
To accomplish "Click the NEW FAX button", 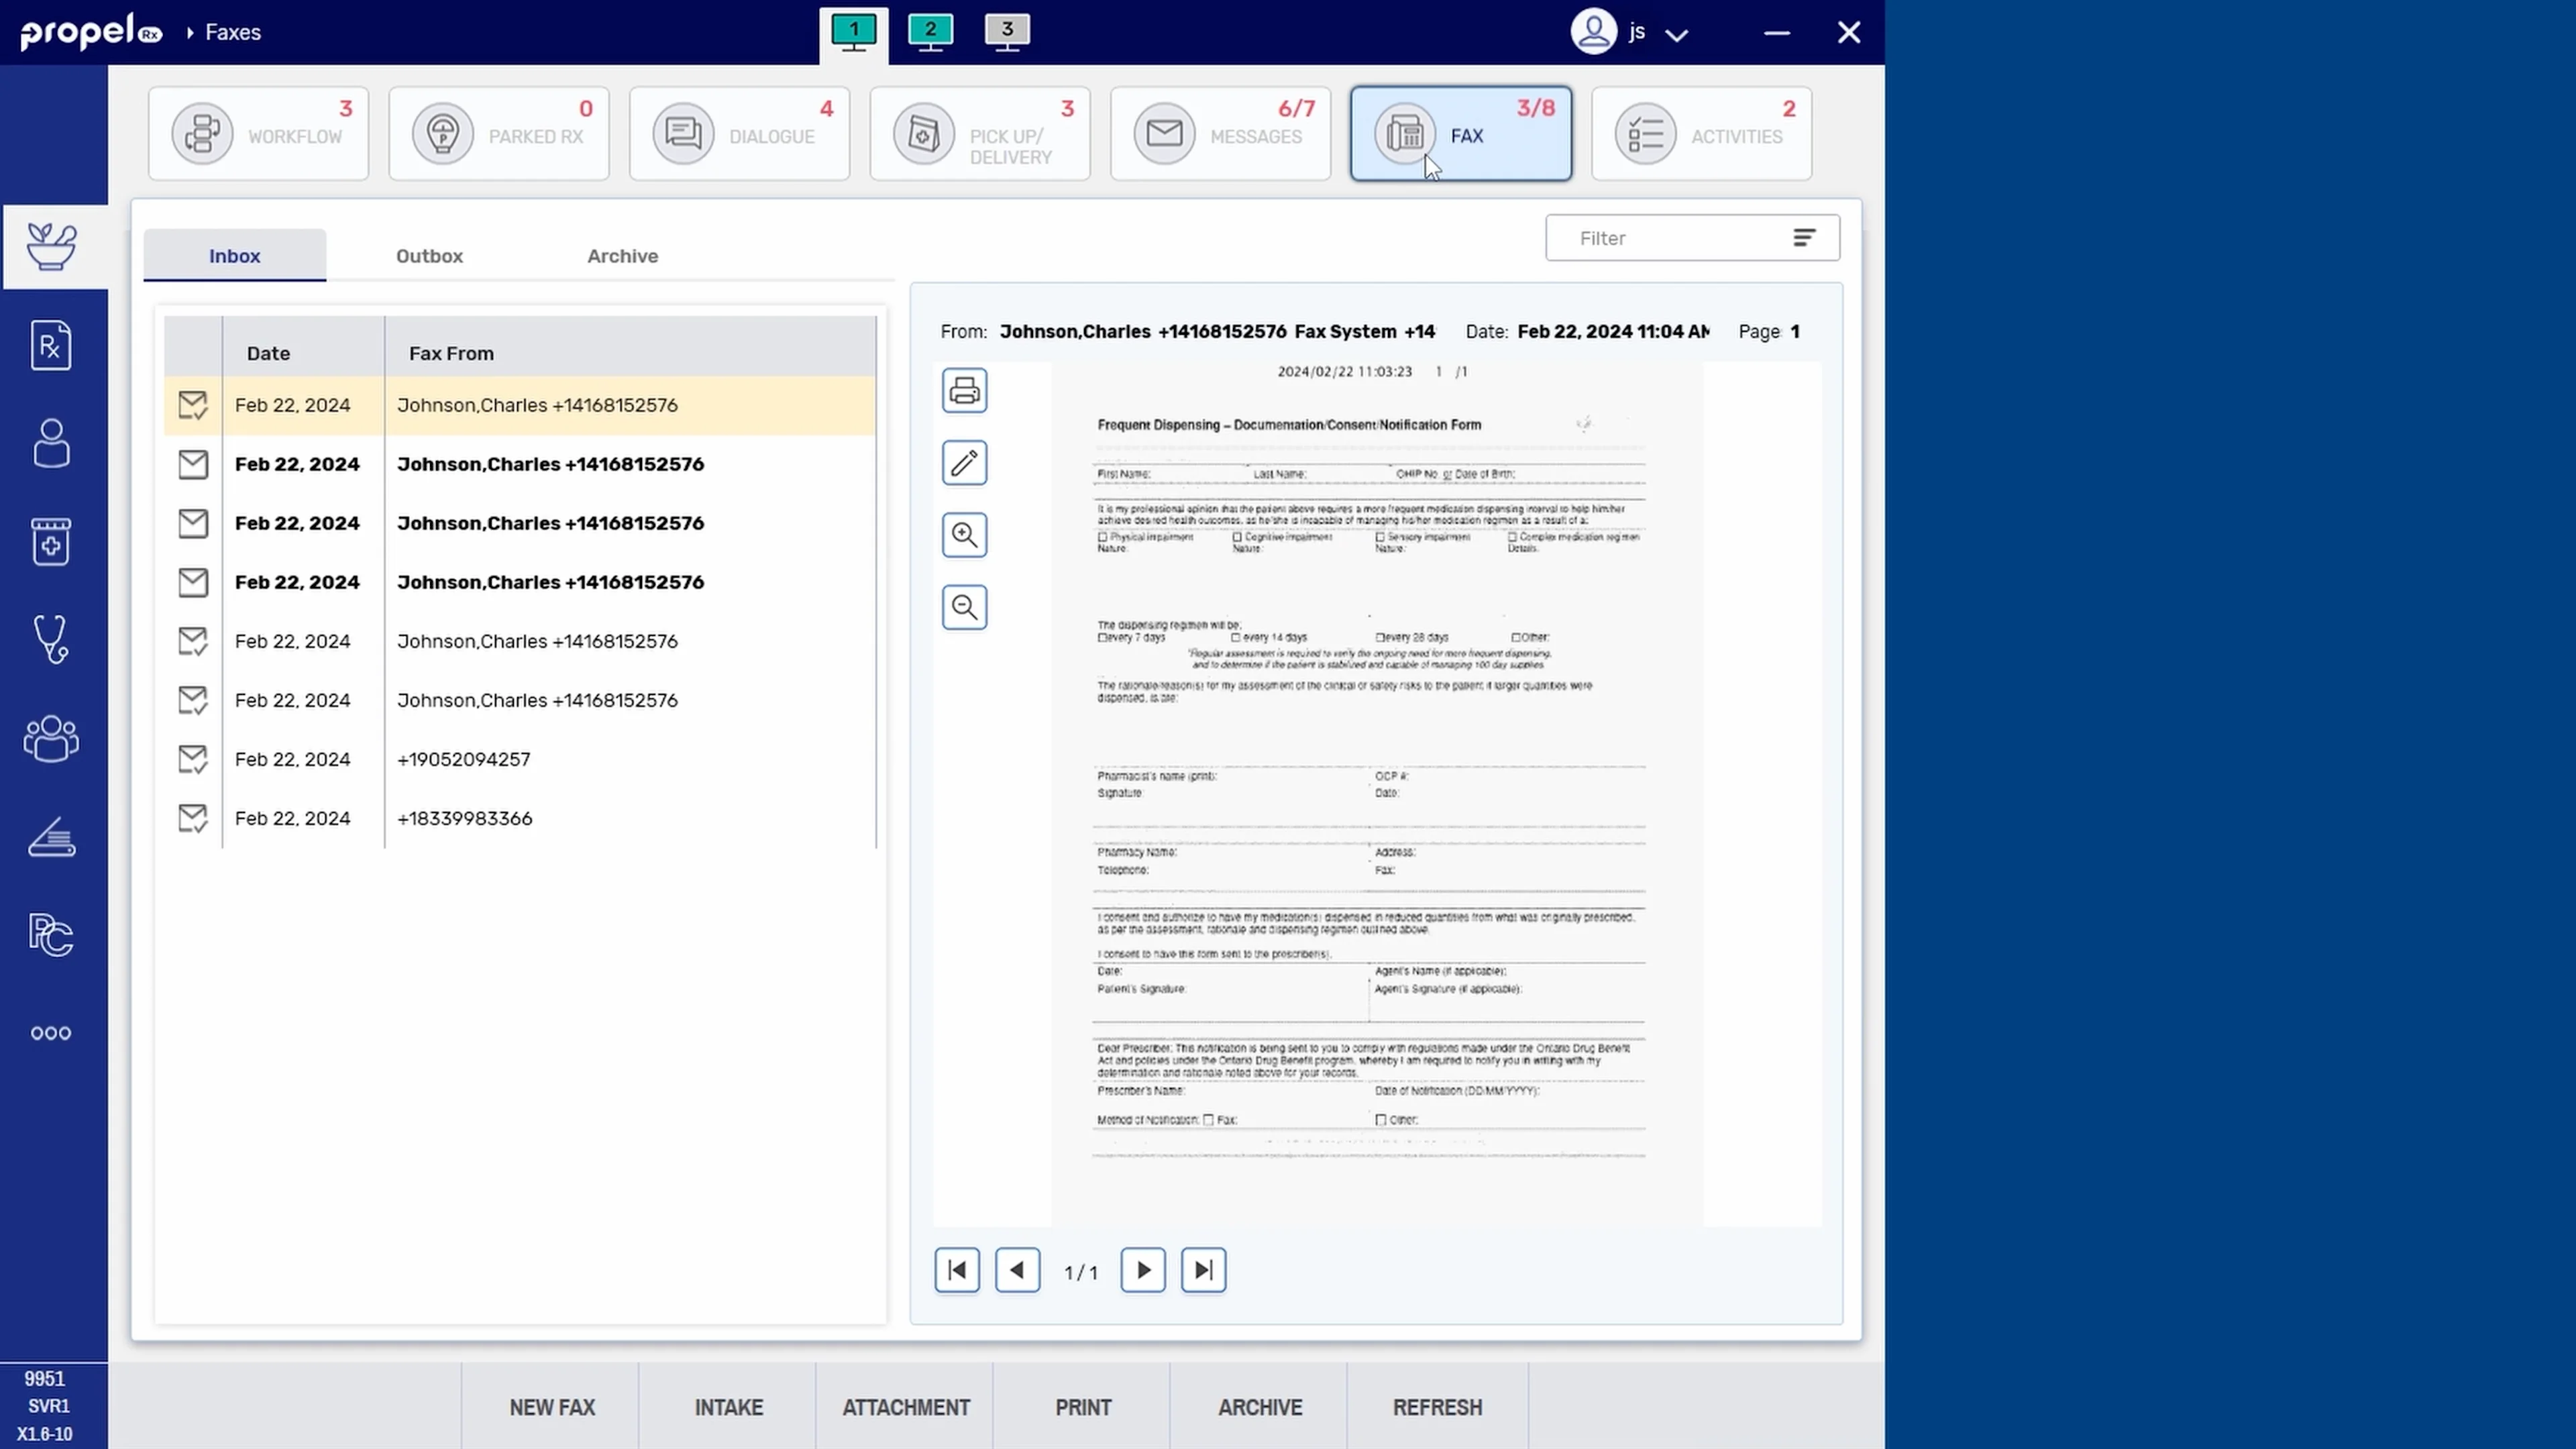I will click(551, 1407).
